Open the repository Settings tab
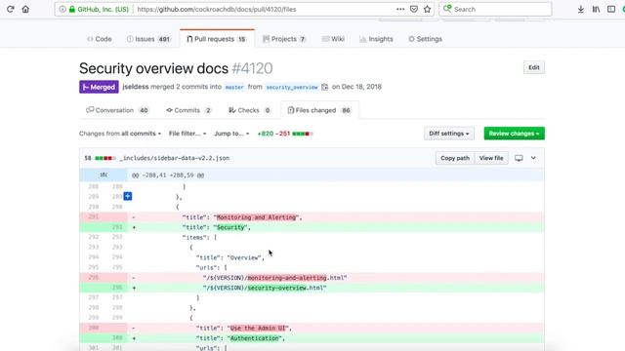 click(426, 39)
